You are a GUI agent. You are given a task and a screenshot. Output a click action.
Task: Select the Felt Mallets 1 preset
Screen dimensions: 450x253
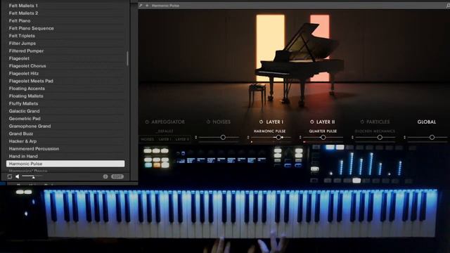point(65,6)
